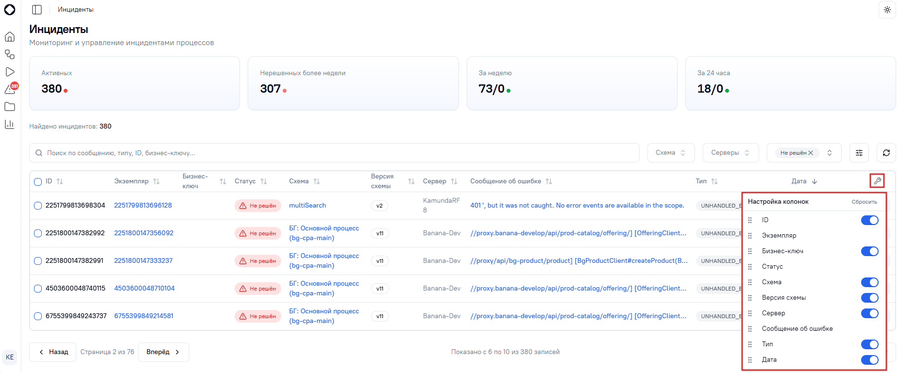Click the Вперёд next page button

(163, 352)
